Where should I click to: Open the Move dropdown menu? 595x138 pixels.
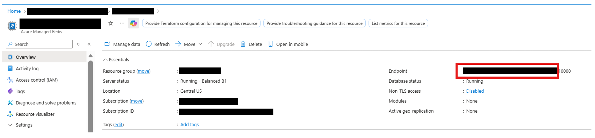click(x=200, y=44)
